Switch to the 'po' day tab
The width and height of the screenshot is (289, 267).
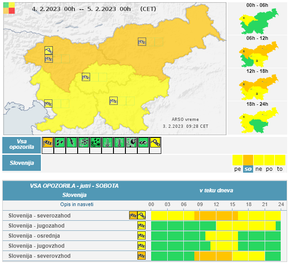pos(269,169)
